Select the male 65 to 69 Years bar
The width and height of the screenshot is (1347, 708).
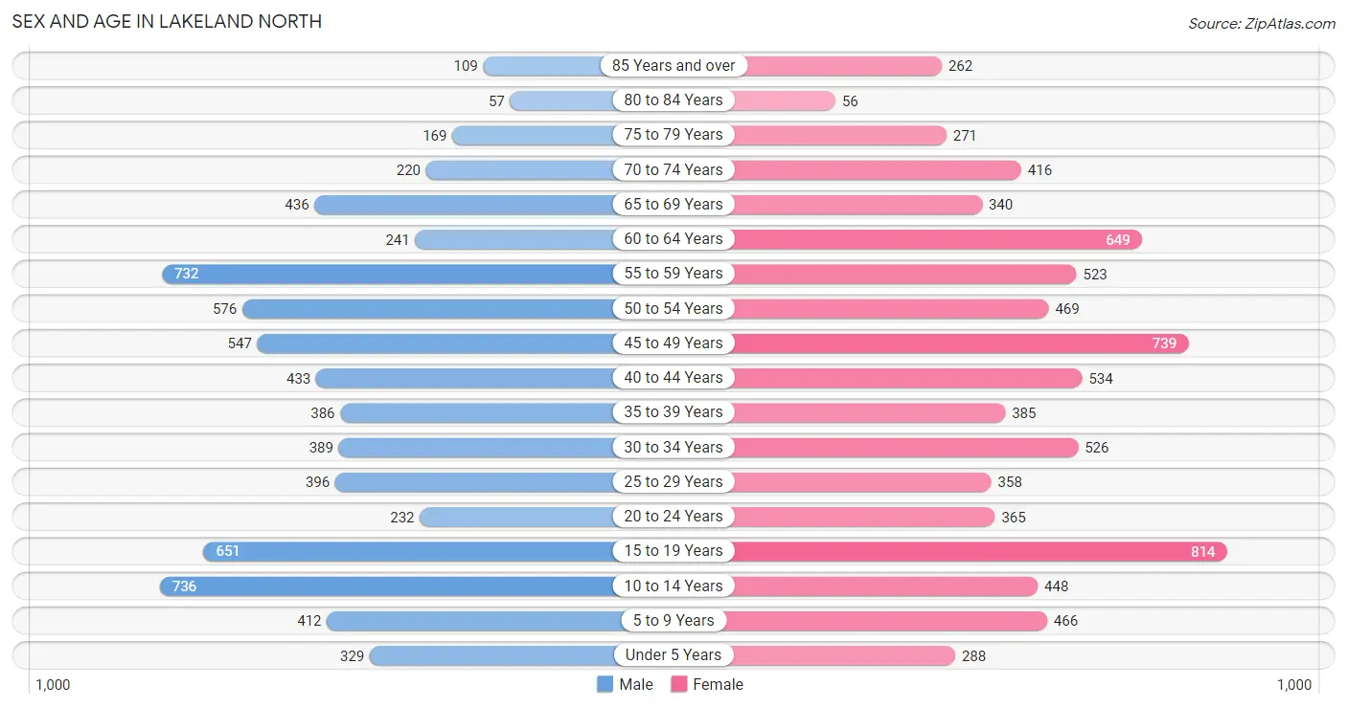point(465,204)
